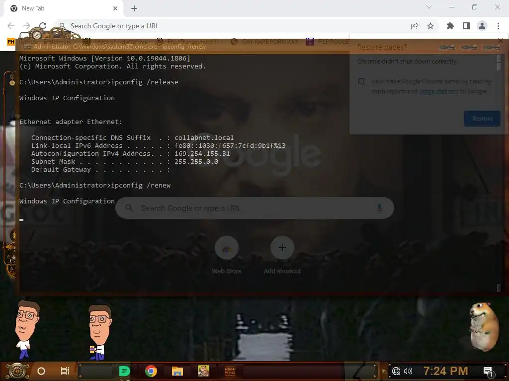Click the cmd window title bar icon
509x381 pixels.
point(27,47)
